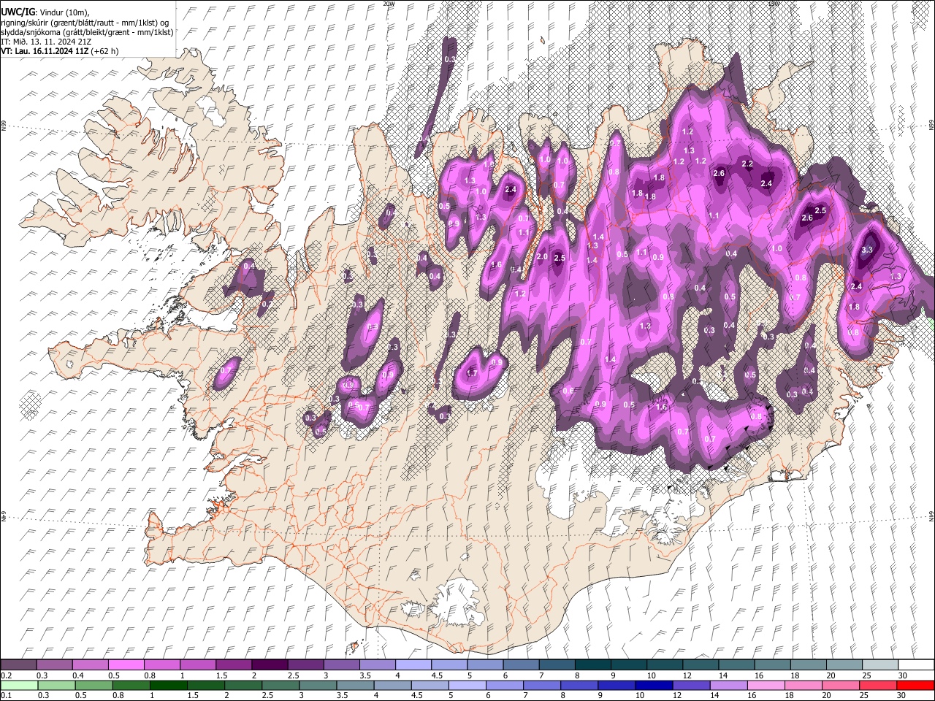The width and height of the screenshot is (935, 701).
Task: Select the dark teal swatch at 8 in top legend
Action: click(x=593, y=664)
